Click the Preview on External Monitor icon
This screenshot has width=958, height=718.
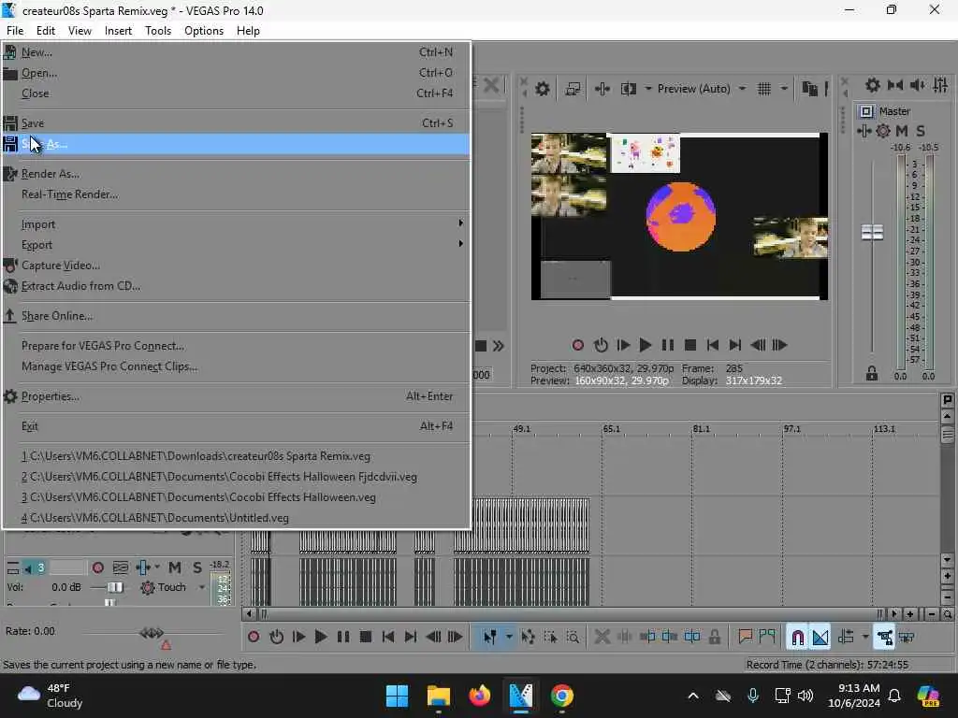click(573, 89)
